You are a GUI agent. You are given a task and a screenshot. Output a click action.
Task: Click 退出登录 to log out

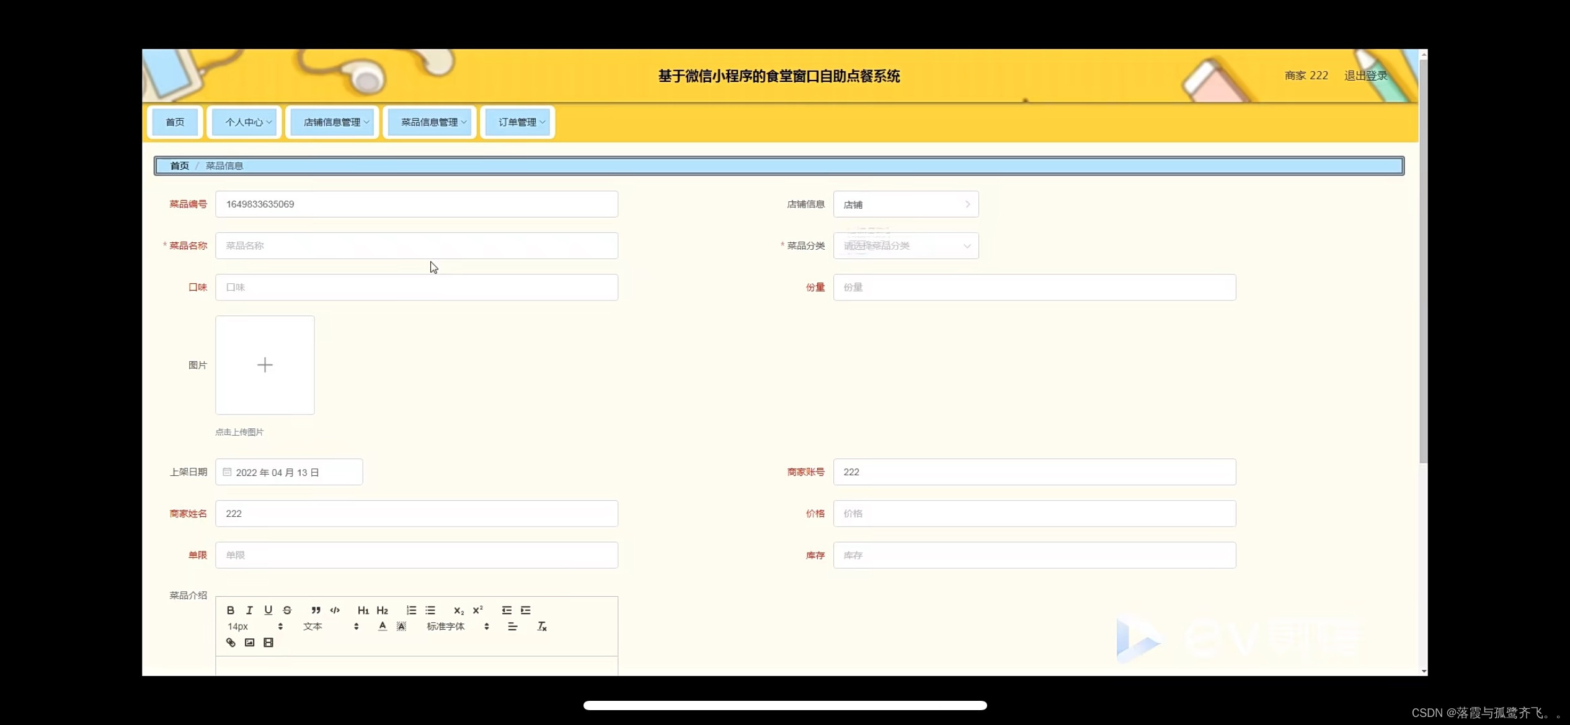click(x=1365, y=76)
